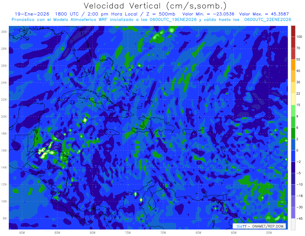Click the '85W' longitude label
The image size is (305, 236).
pyautogui.click(x=57, y=233)
